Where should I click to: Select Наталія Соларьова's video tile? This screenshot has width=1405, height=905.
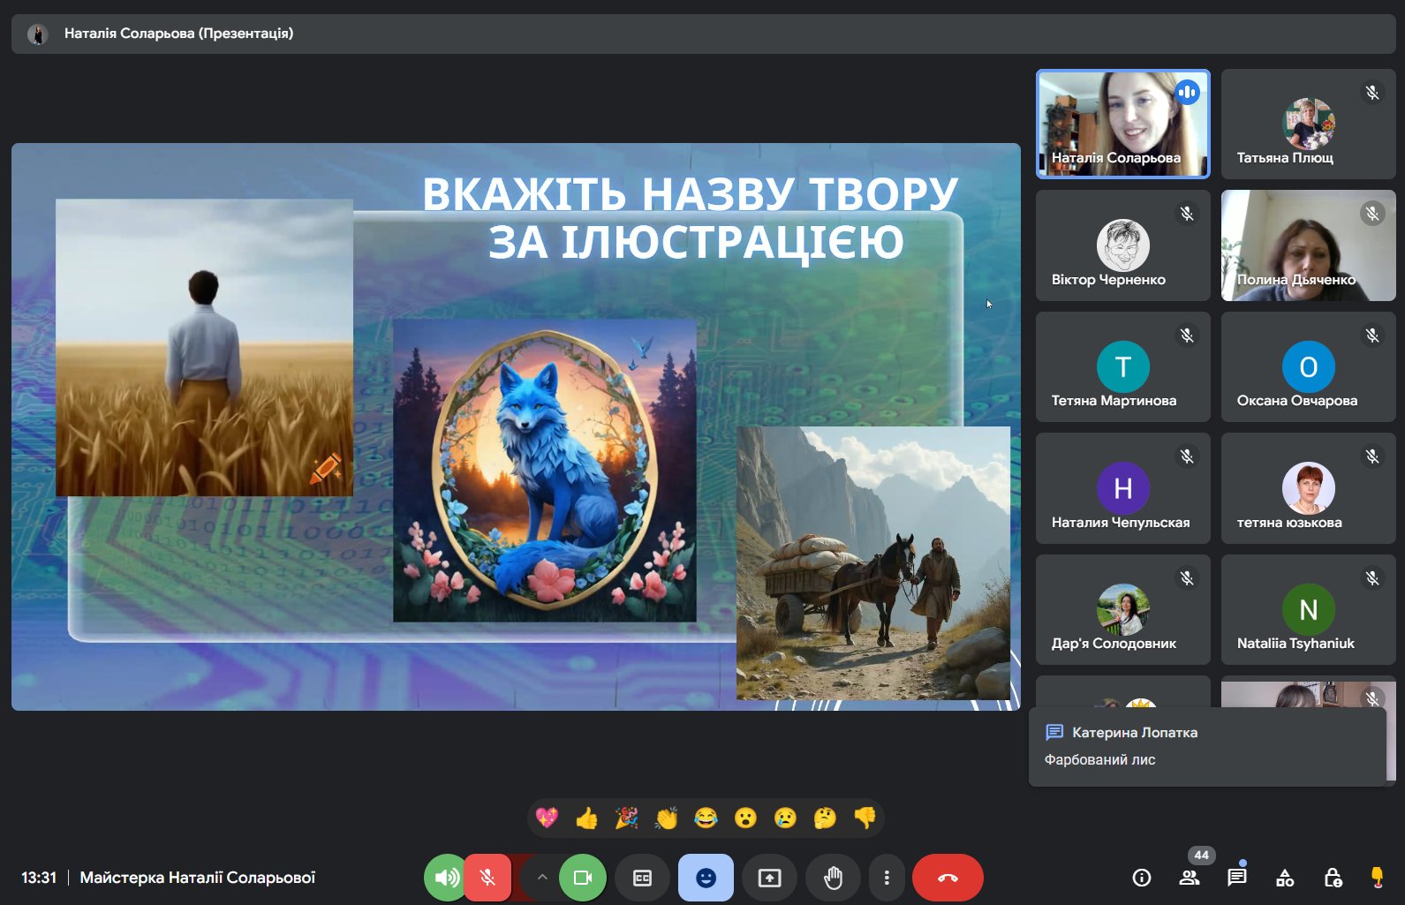[1122, 124]
